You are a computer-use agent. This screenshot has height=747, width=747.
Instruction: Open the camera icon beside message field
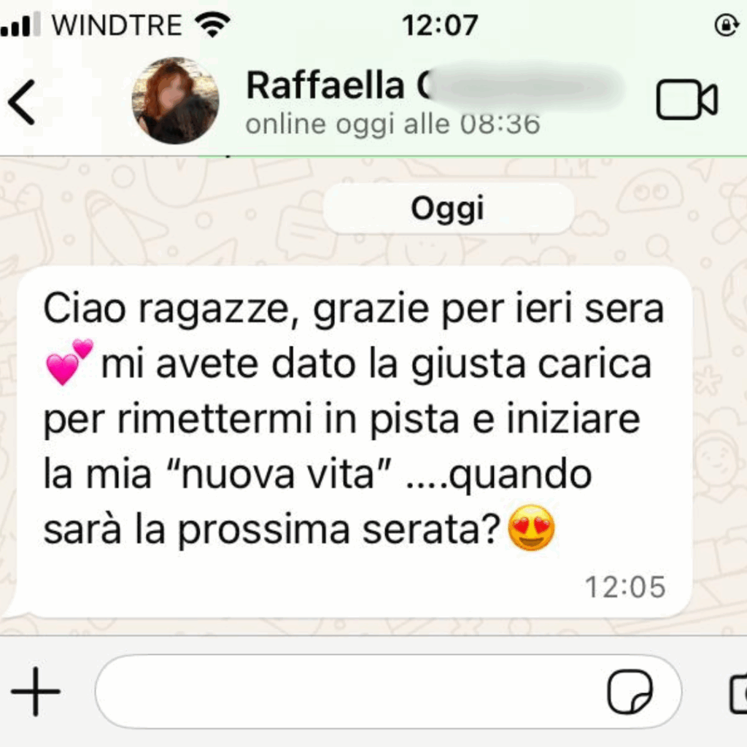(x=738, y=693)
